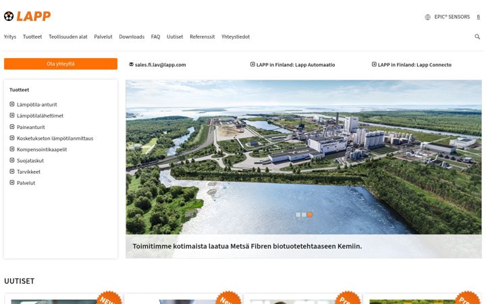Click the Metsä Fibren biotuotetehtaaseen caption

click(x=247, y=247)
